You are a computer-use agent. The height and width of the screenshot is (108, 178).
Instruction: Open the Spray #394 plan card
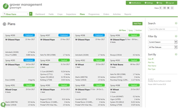click(x=55, y=70)
